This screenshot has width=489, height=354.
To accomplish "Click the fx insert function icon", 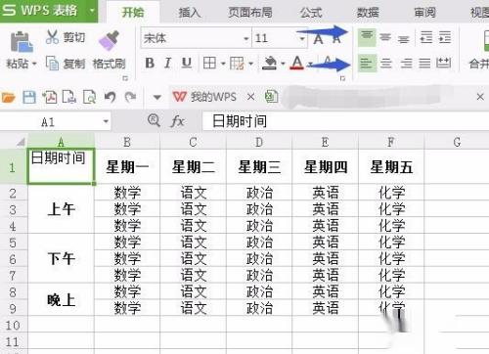I will point(177,121).
